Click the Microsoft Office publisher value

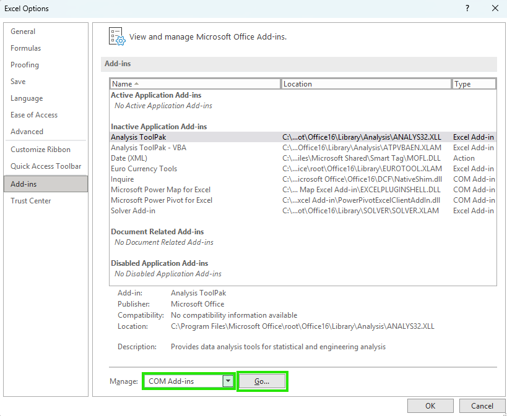click(197, 304)
